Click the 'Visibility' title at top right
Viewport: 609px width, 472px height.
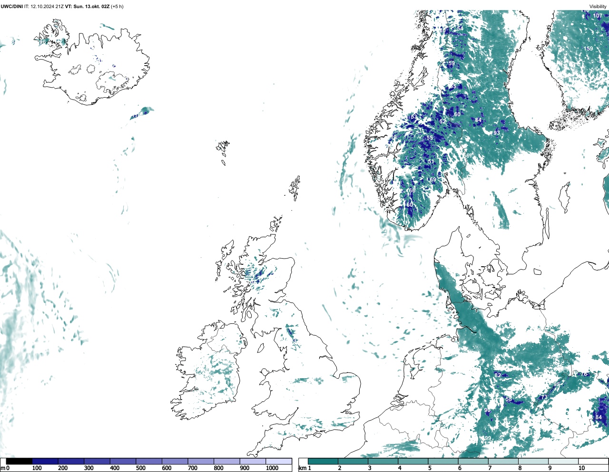(x=598, y=7)
